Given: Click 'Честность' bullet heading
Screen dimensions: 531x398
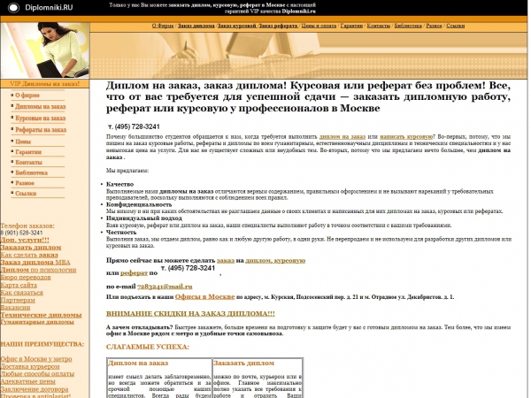Looking at the screenshot, I should coord(121,233).
